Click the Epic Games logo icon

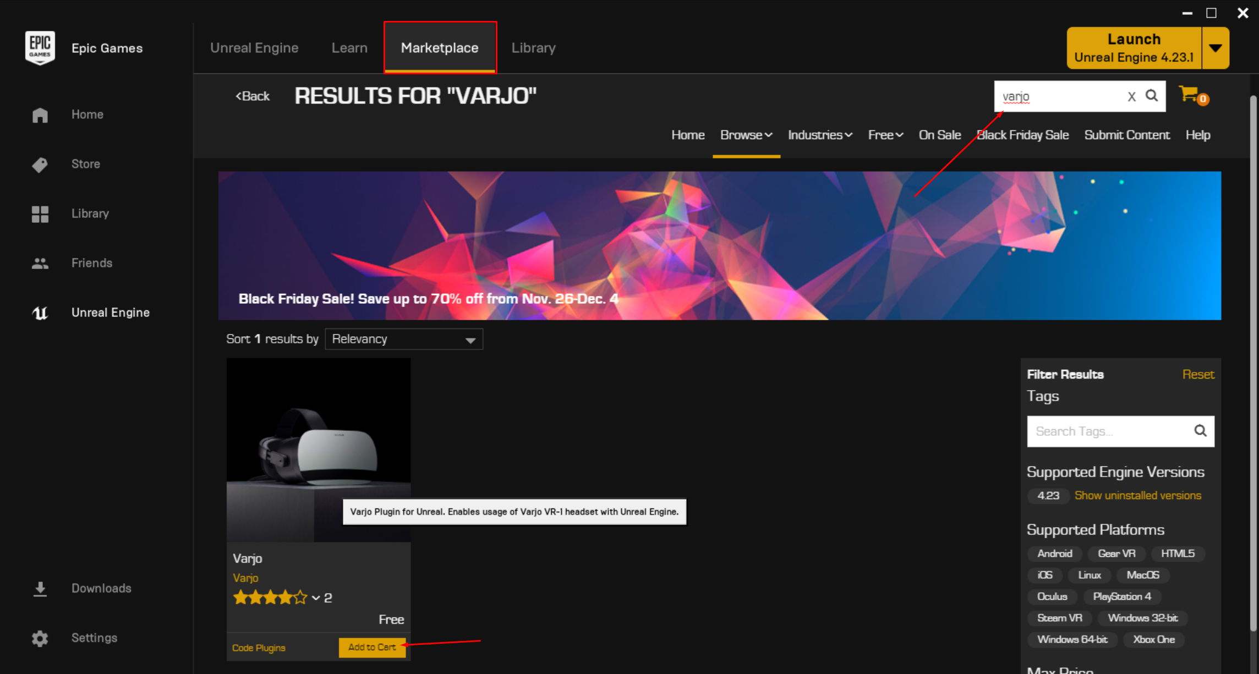pyautogui.click(x=40, y=48)
